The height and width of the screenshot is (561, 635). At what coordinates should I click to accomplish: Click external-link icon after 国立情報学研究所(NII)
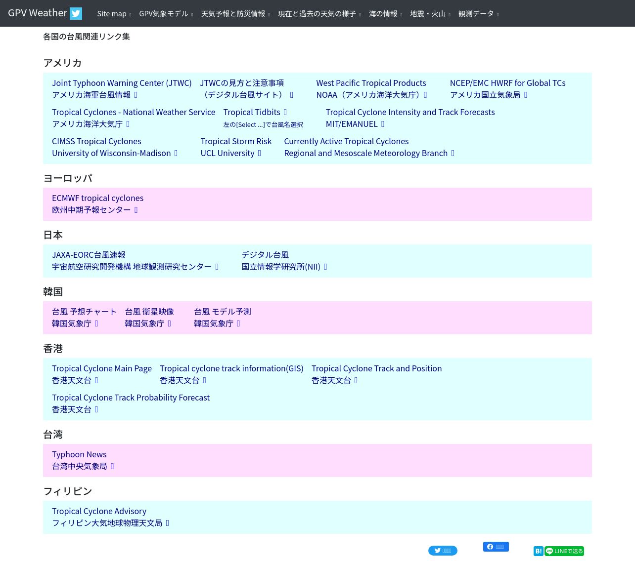(x=325, y=267)
